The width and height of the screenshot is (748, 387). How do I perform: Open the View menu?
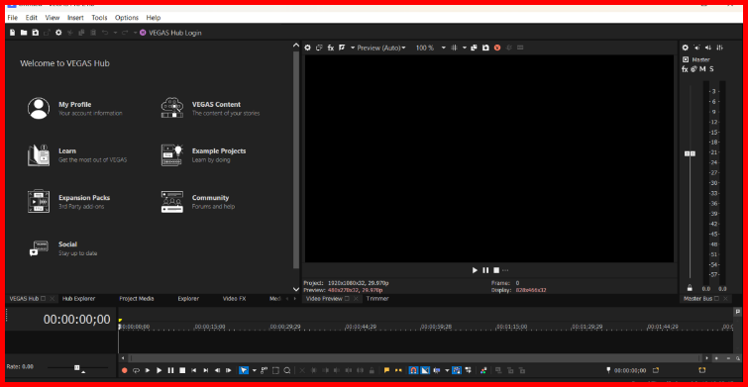[x=53, y=18]
